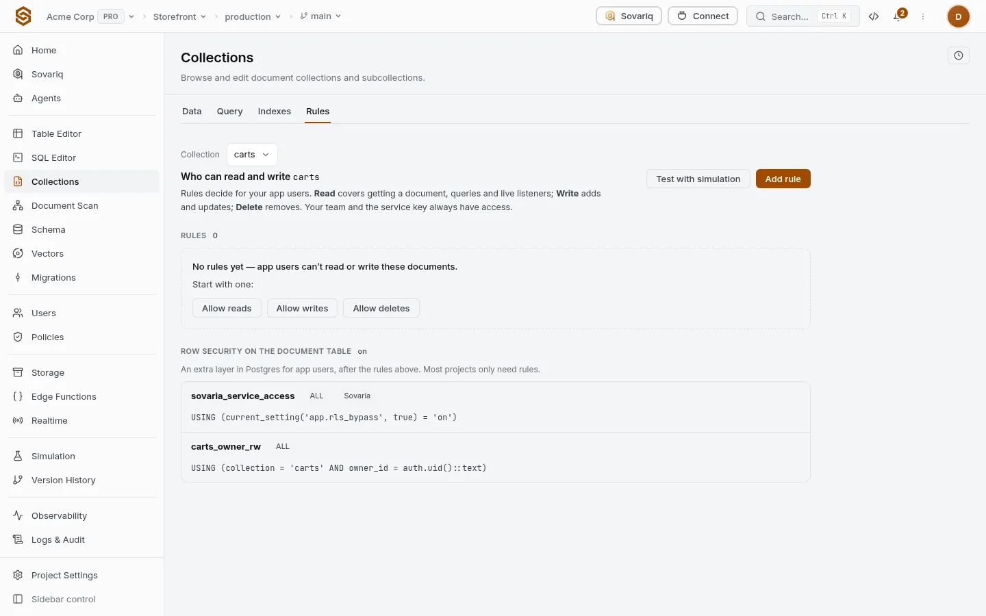Open the notifications bell
The width and height of the screenshot is (986, 616).
click(898, 16)
